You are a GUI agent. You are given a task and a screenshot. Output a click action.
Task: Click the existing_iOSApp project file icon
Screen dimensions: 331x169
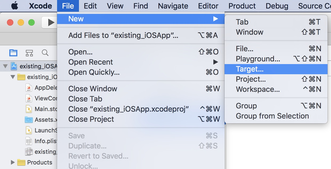14,66
